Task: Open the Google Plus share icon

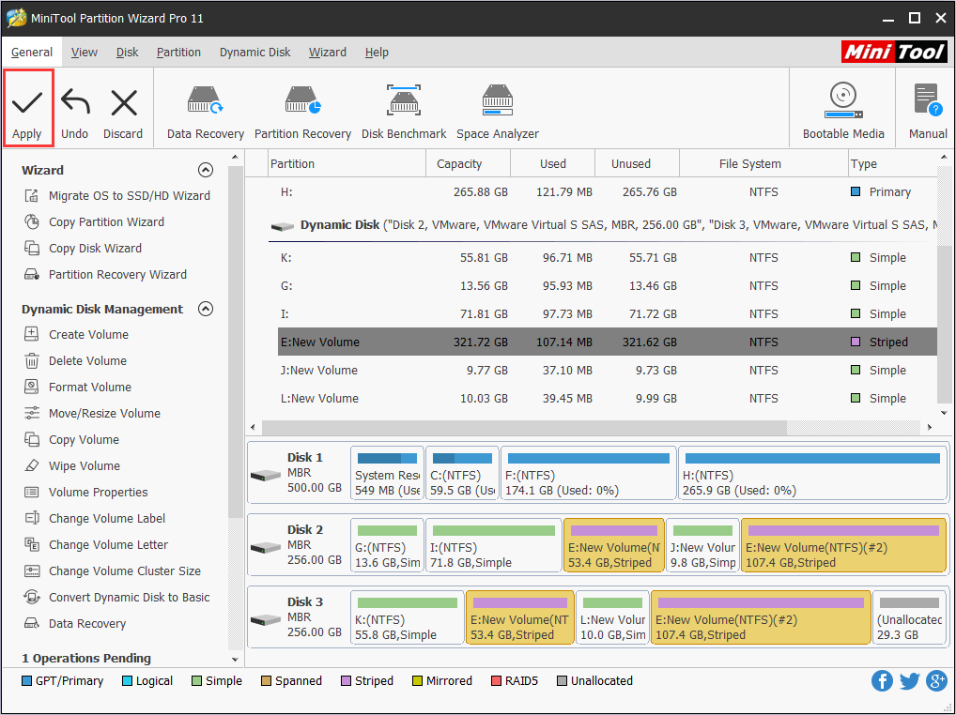Action: (x=936, y=680)
